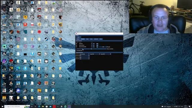This screenshot has height=108, width=192.
Task: Open the weather widget in the system tray
Action: [x=166, y=107]
